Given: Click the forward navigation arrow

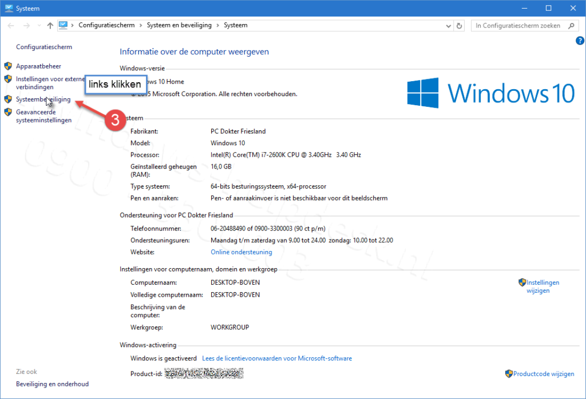Looking at the screenshot, I should click(x=26, y=26).
